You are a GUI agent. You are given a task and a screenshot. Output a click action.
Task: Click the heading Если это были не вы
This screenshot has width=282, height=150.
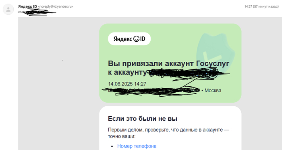click(143, 118)
